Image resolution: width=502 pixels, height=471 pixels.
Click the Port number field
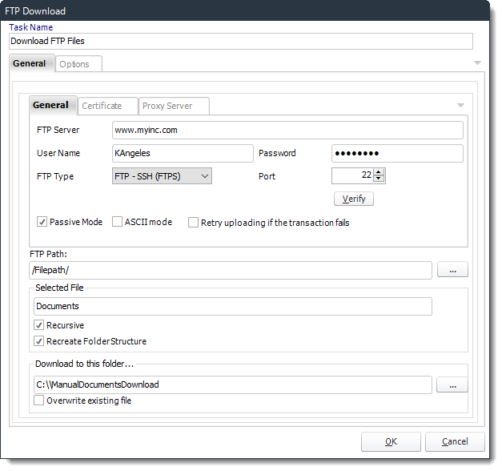point(352,175)
